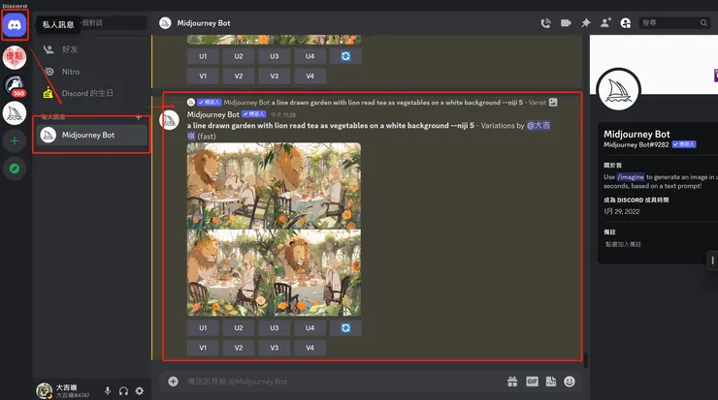Open emoji picker
Screen dimensions: 718x400
pos(570,382)
